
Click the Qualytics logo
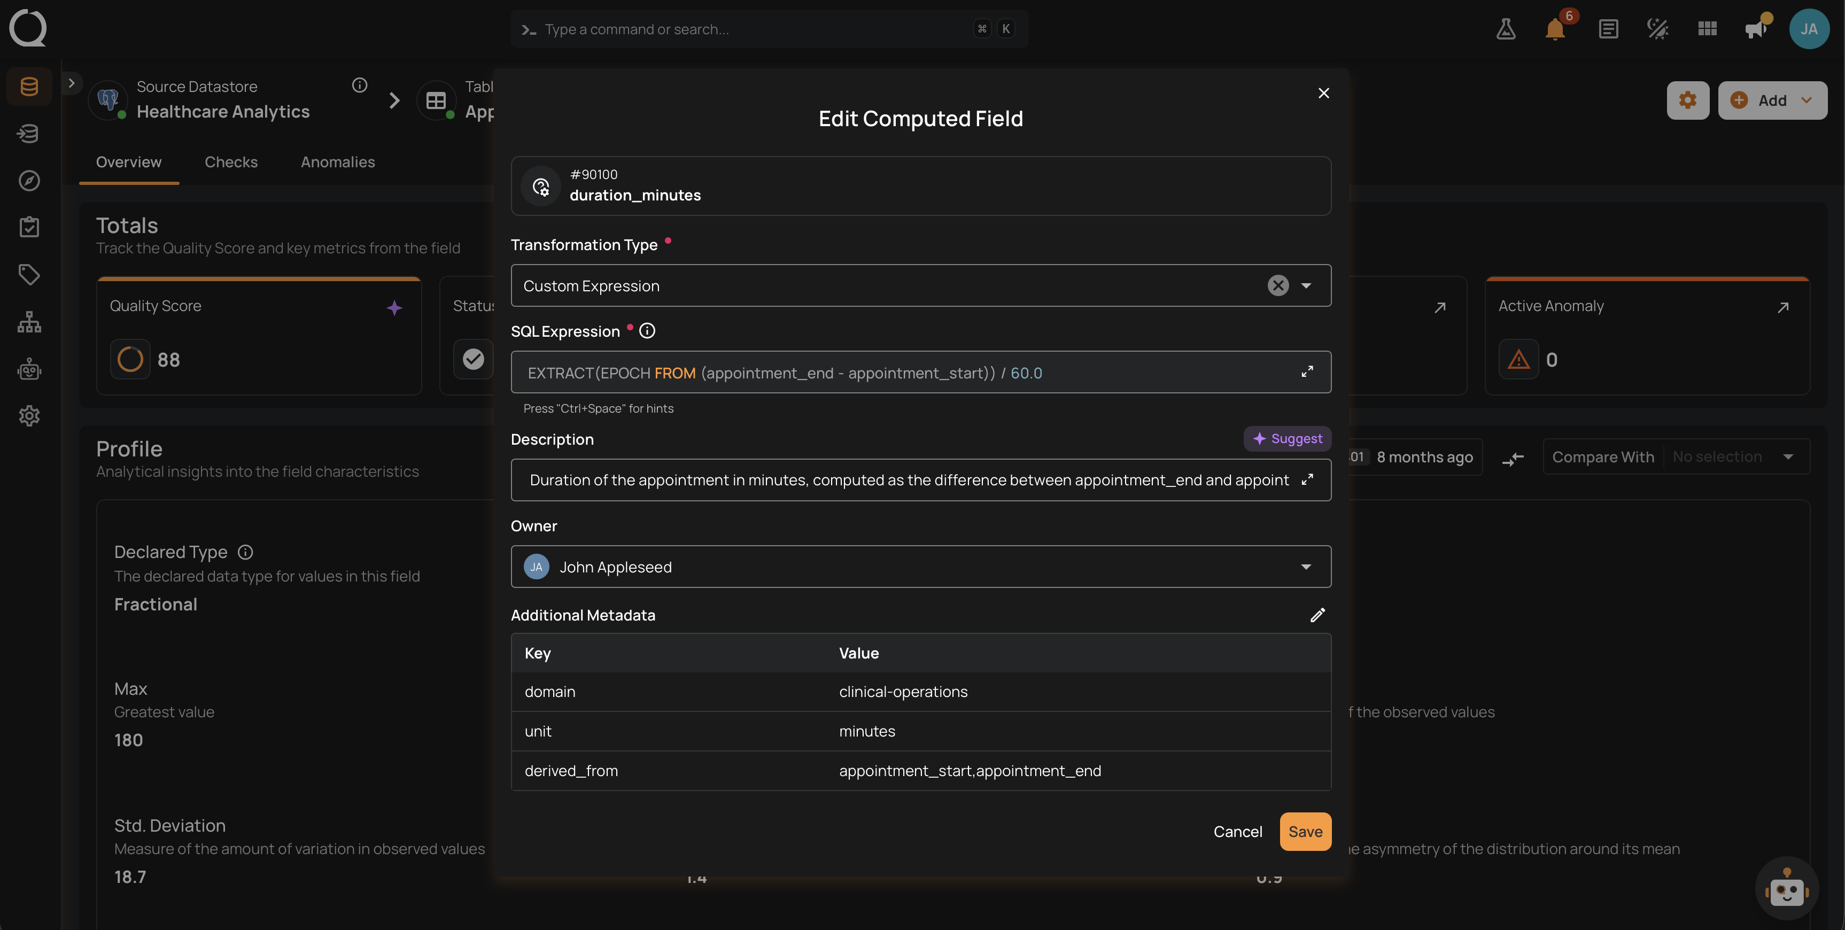pyautogui.click(x=28, y=28)
